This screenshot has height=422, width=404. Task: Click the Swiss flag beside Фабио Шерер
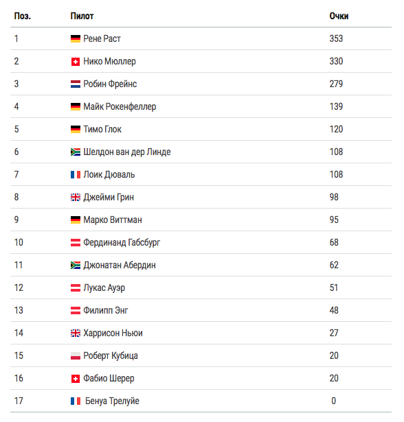click(x=76, y=379)
